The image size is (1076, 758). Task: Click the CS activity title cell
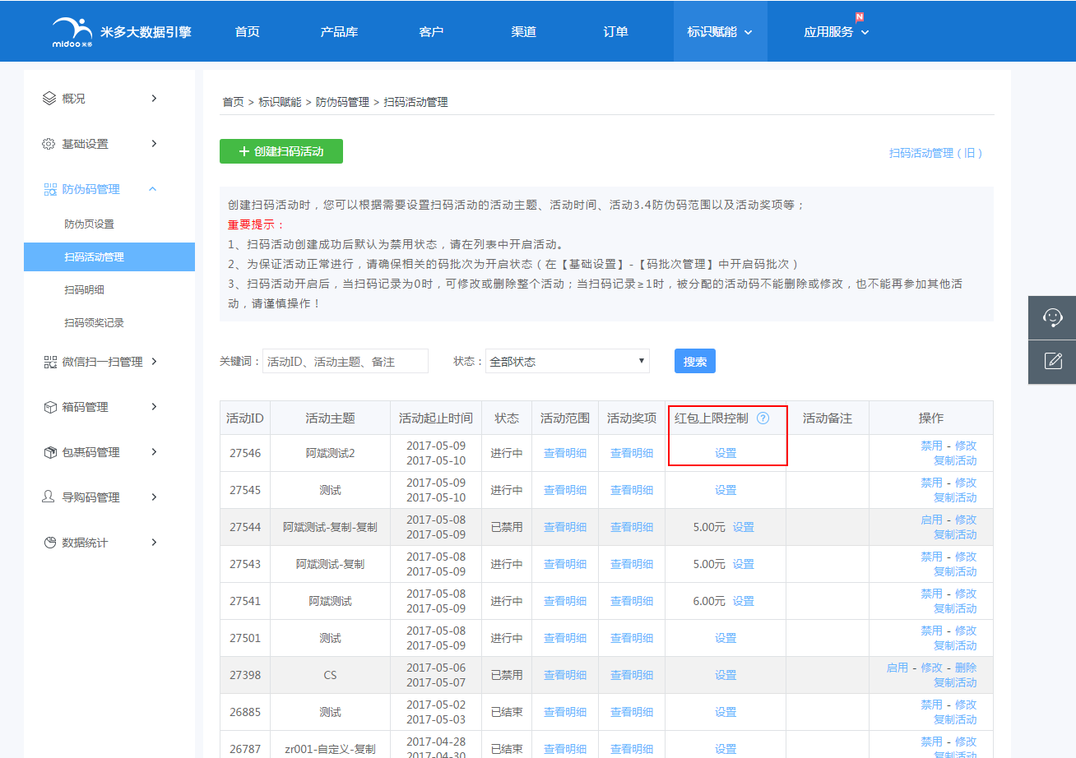point(330,675)
